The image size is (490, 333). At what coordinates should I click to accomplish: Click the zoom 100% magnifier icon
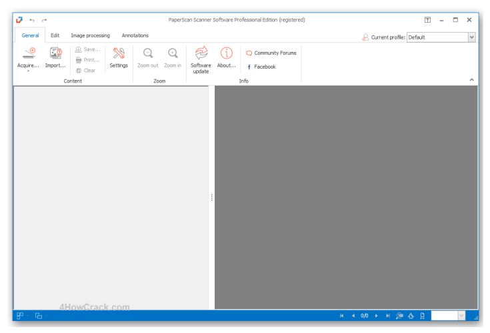click(400, 316)
